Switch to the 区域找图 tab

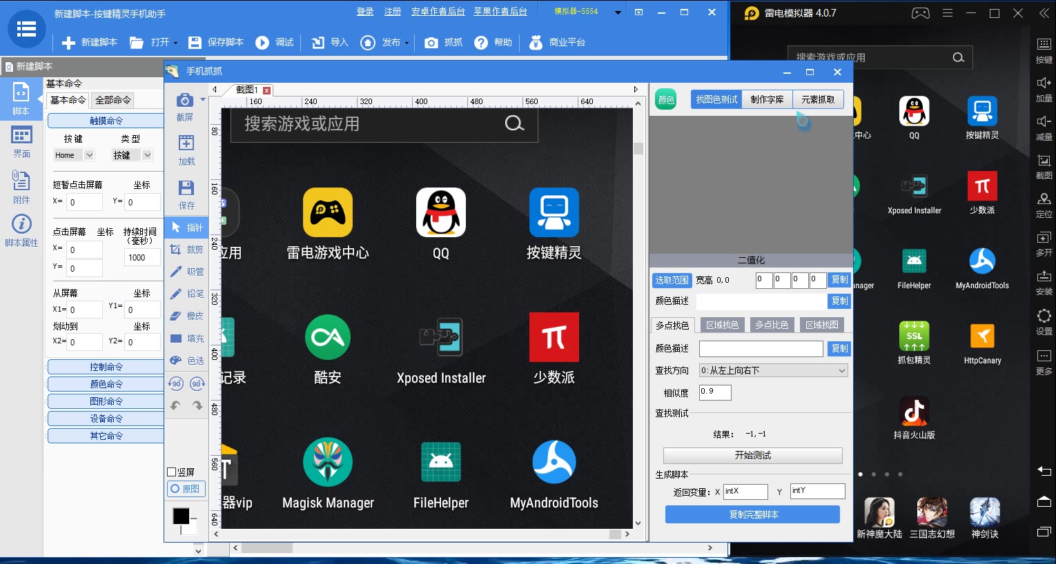[822, 325]
